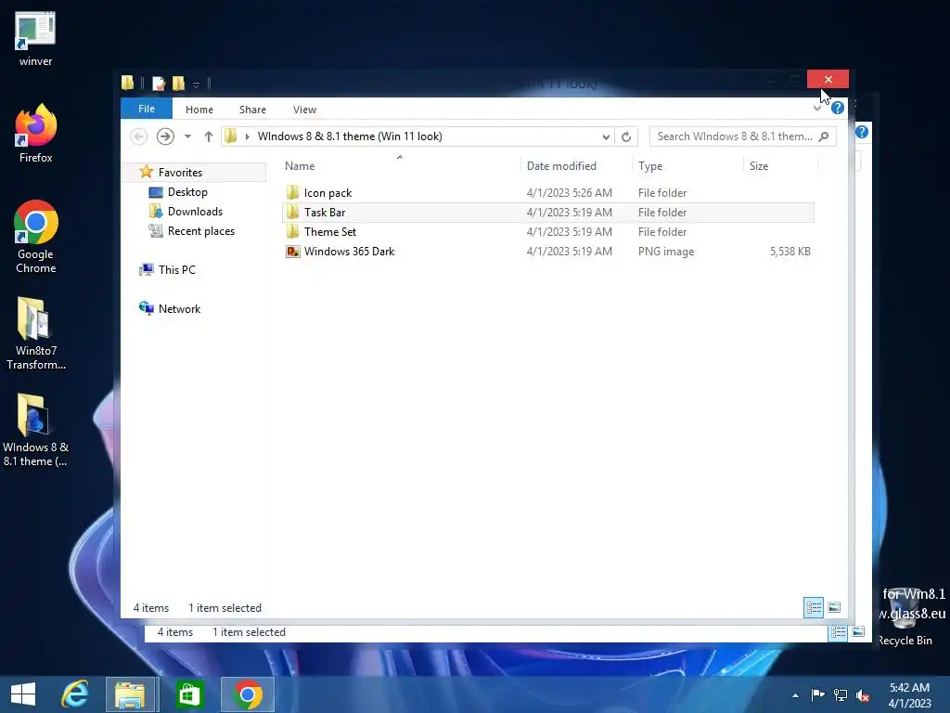Expand address bar history dropdown
950x713 pixels.
[x=606, y=136]
